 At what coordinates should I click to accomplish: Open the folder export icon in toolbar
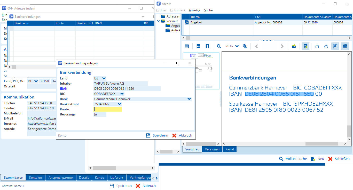pyautogui.click(x=294, y=46)
